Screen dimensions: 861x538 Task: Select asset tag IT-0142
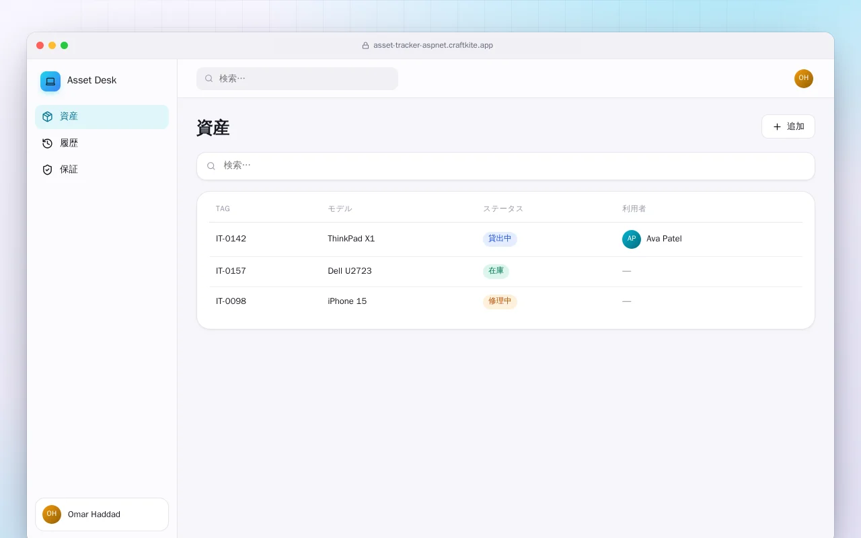[231, 239]
